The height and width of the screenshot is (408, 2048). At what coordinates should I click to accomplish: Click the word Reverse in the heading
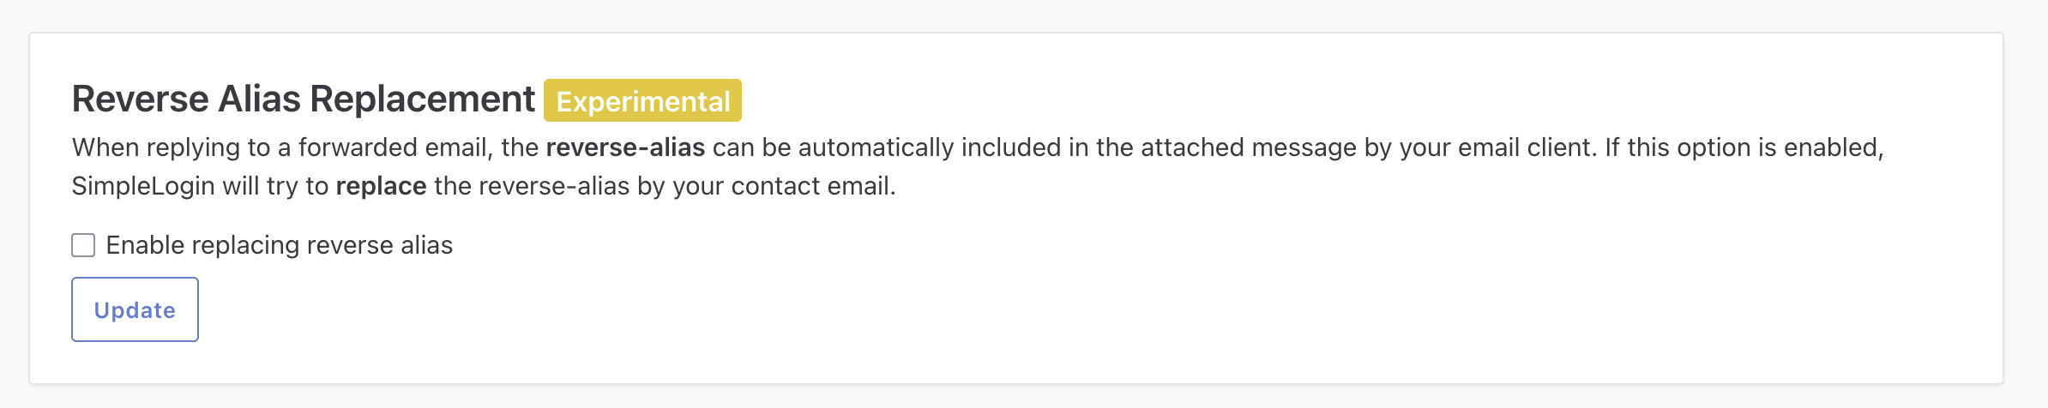[140, 99]
